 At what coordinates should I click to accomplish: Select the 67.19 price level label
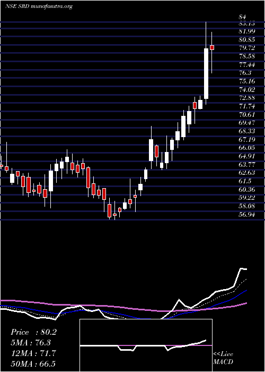click(247, 139)
